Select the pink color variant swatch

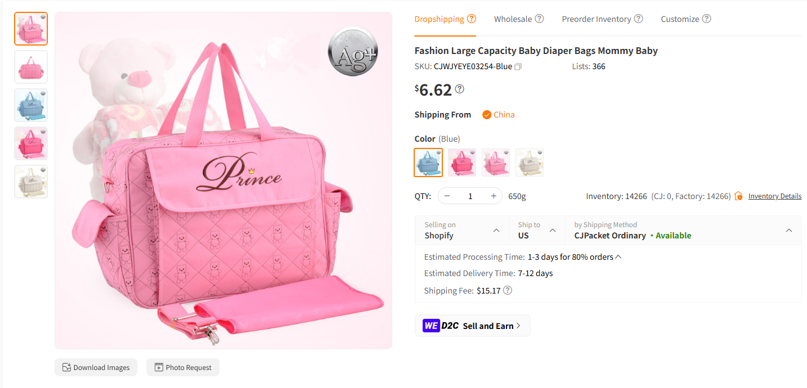(462, 162)
